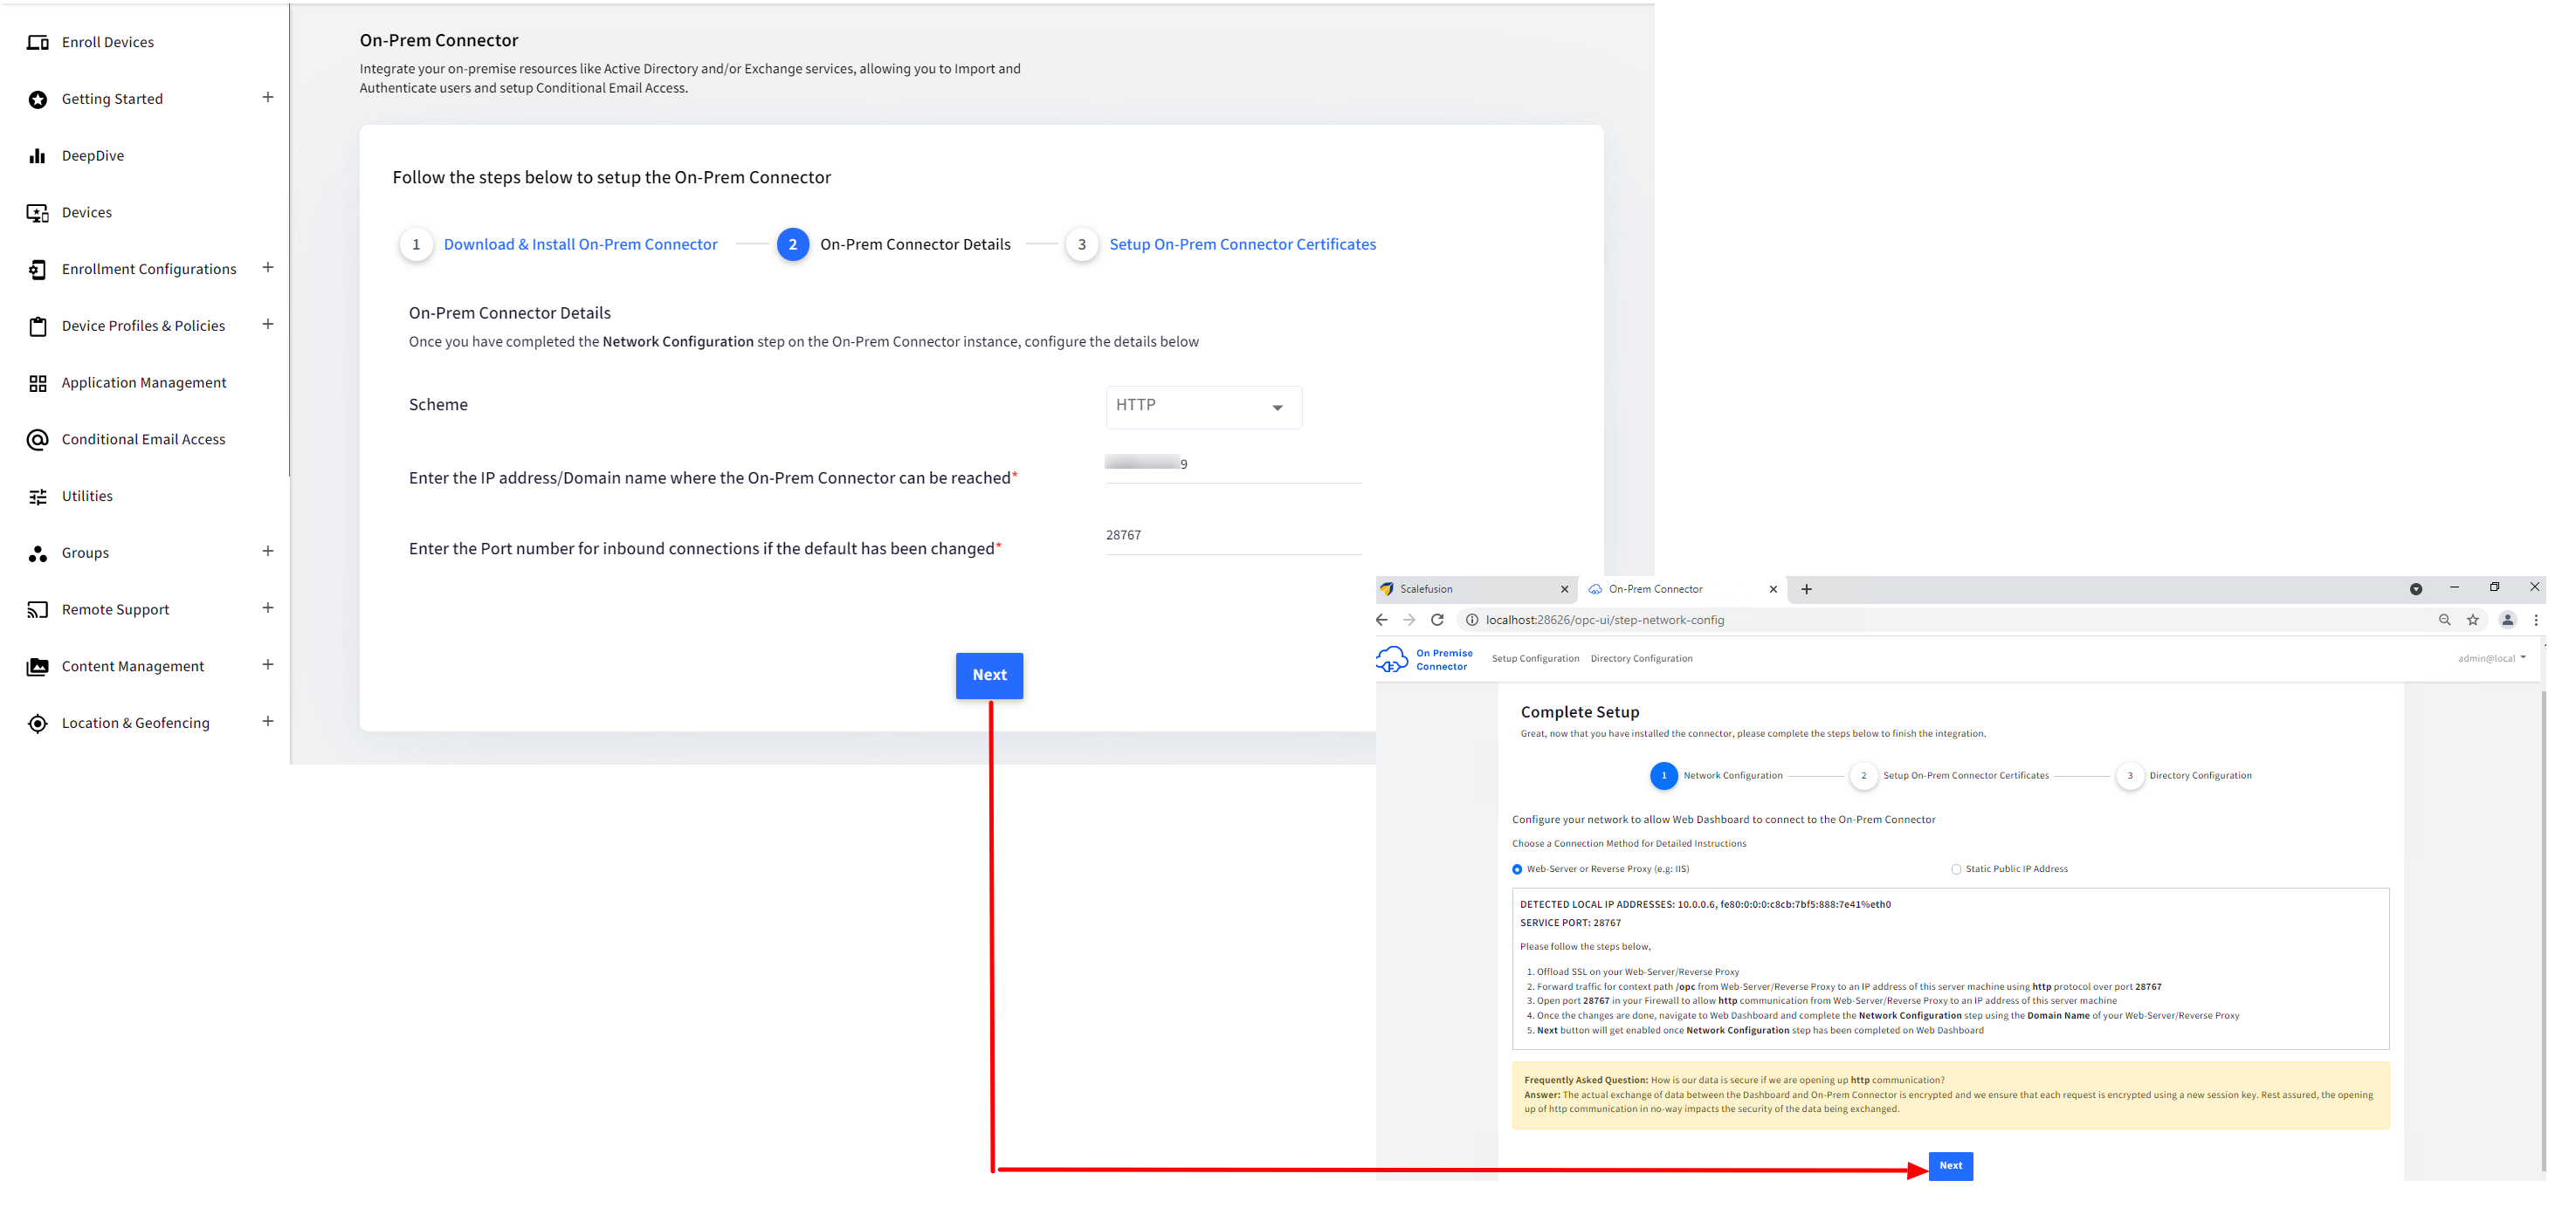Switch to the On-Prem Connector browser tab

point(1684,589)
